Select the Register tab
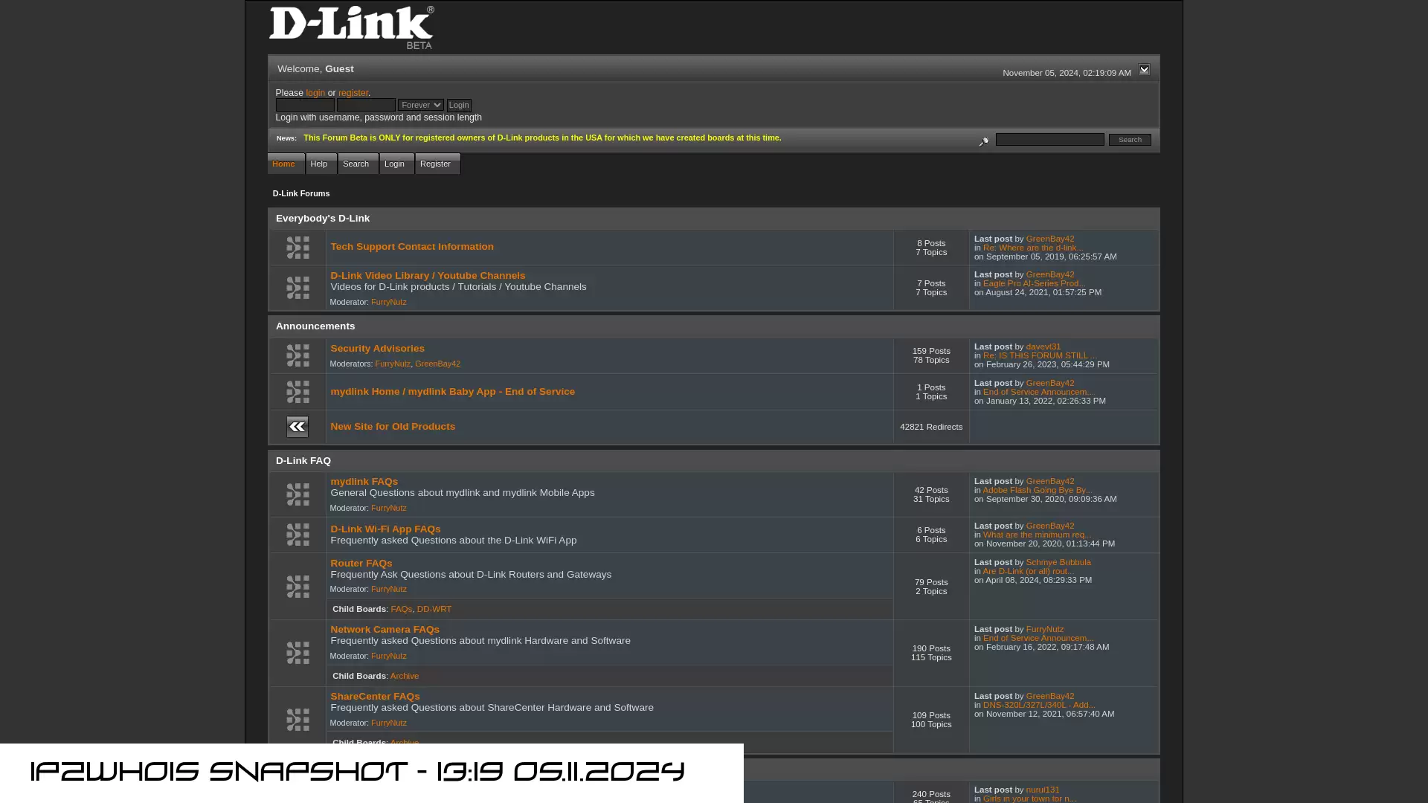1428x803 pixels. coord(437,164)
